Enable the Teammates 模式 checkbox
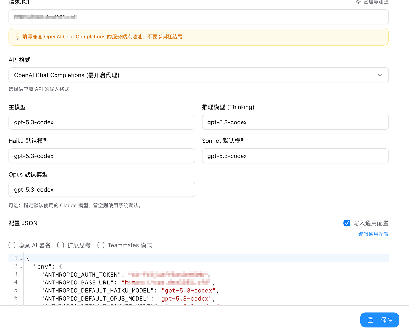Screen dimensions: 409x330 101,245
